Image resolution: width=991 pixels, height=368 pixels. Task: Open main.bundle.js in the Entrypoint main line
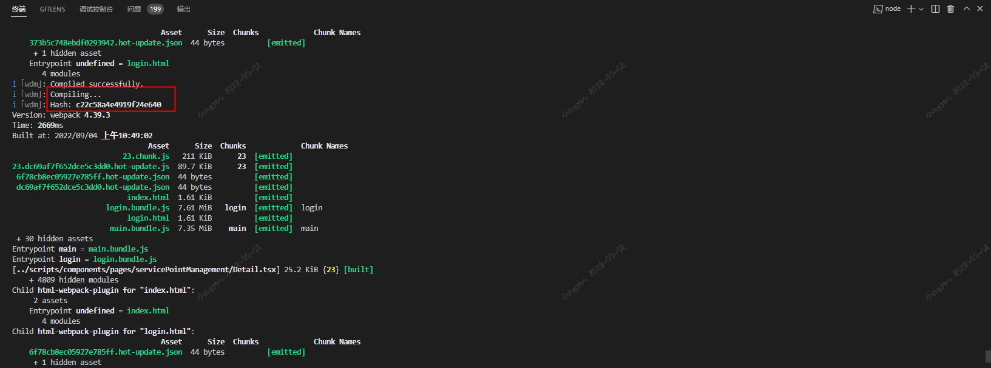(x=118, y=249)
